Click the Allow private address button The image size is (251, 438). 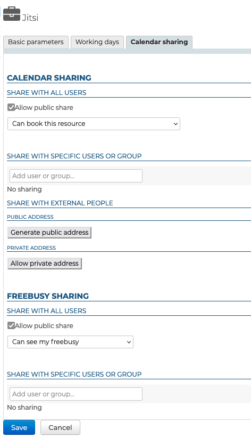point(45,264)
